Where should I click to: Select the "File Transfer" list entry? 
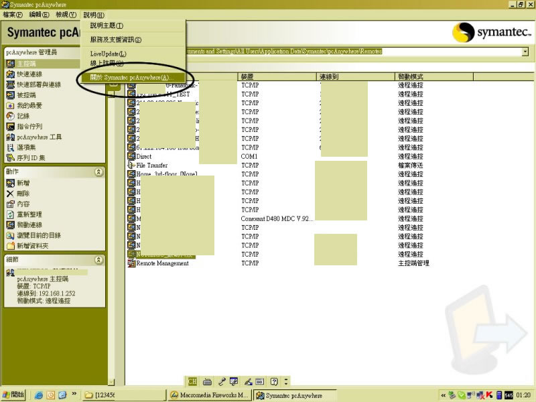pos(152,165)
